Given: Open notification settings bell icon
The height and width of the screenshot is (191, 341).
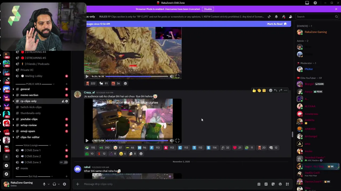Looking at the screenshot, I should click(x=276, y=16).
